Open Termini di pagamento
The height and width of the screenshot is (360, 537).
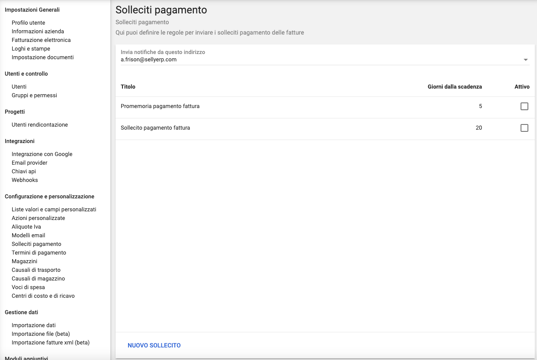39,252
